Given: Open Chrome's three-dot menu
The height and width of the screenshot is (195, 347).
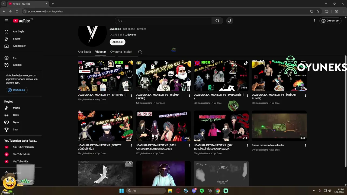Looking at the screenshot, I should (x=343, y=11).
